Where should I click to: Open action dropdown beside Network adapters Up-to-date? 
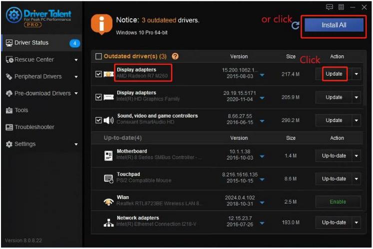tap(357, 223)
